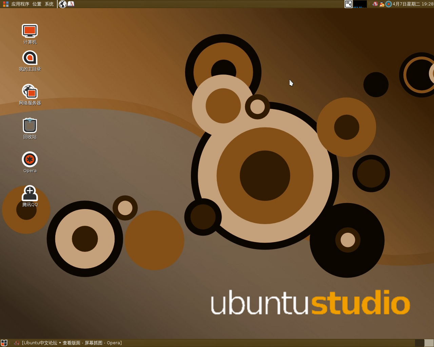The width and height of the screenshot is (434, 347).
Task: Click the open-book dictionary launcher in top panel
Action: [71, 4]
